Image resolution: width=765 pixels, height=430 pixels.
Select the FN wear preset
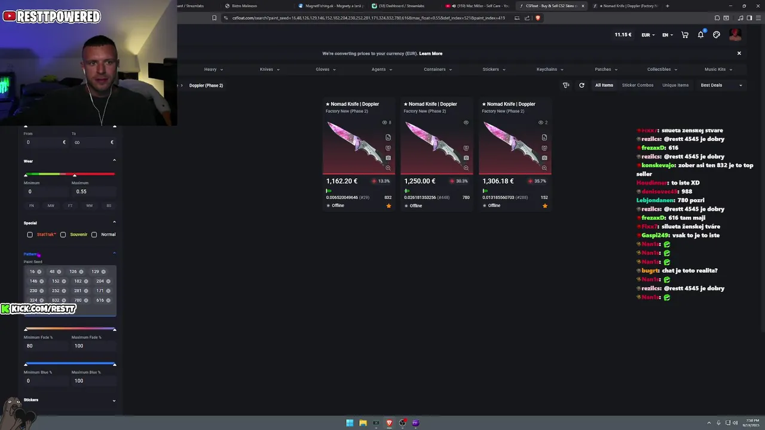pos(32,205)
